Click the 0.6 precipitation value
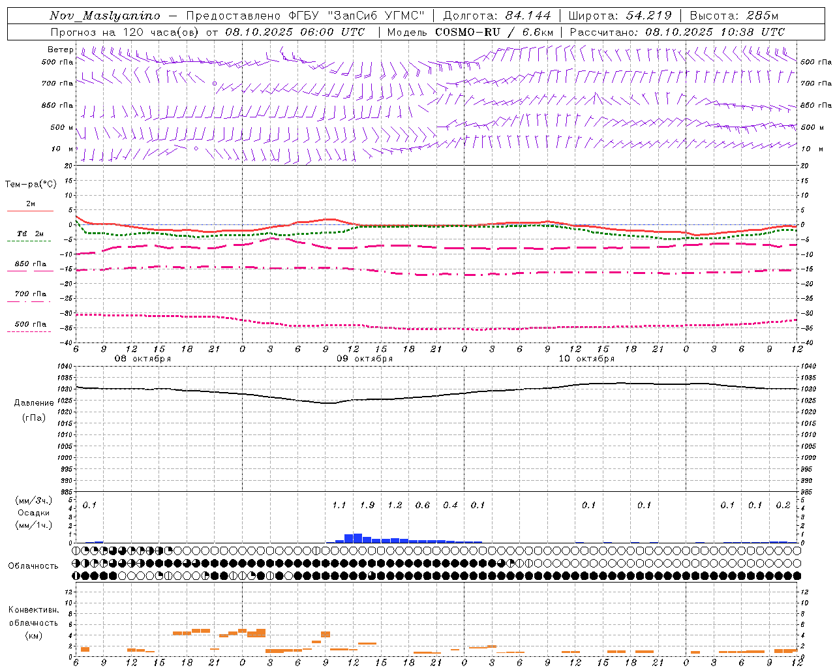This screenshot has height=668, width=835. pyautogui.click(x=423, y=506)
